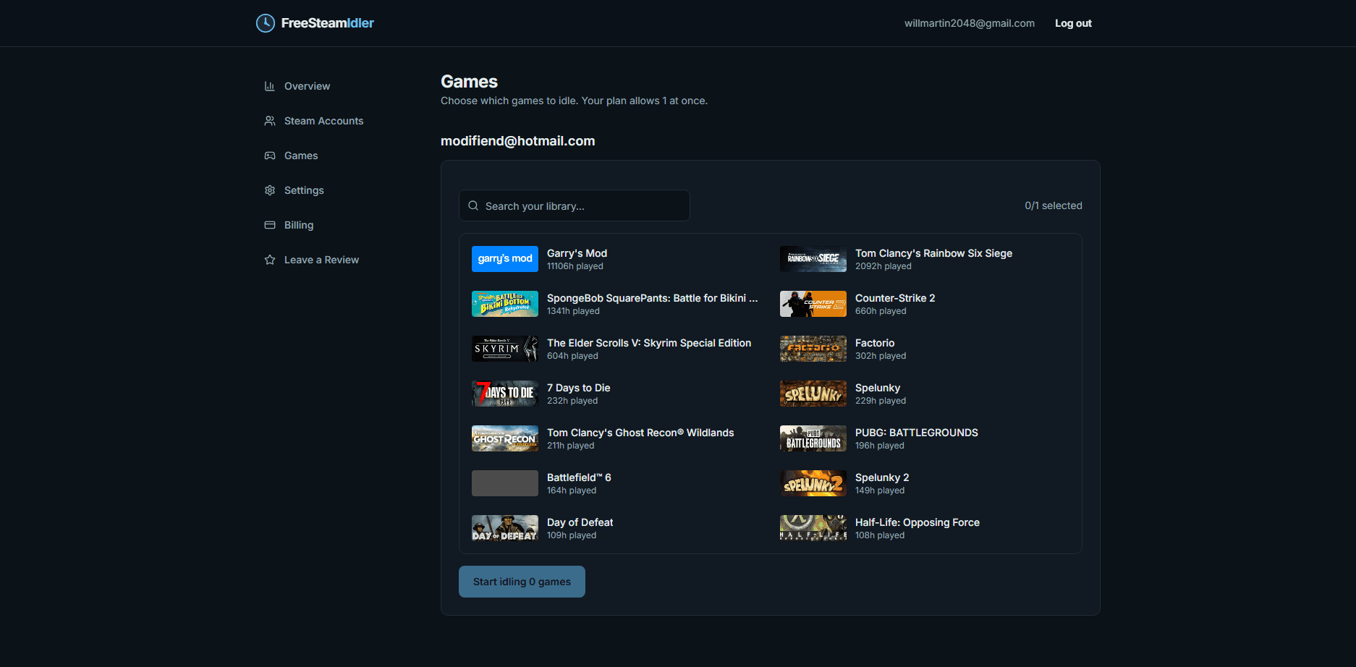This screenshot has width=1356, height=667.
Task: Click the Log out link
Action: (1073, 23)
